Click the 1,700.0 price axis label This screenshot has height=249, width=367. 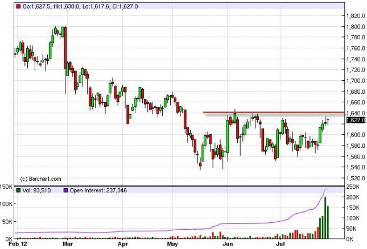pos(356,81)
